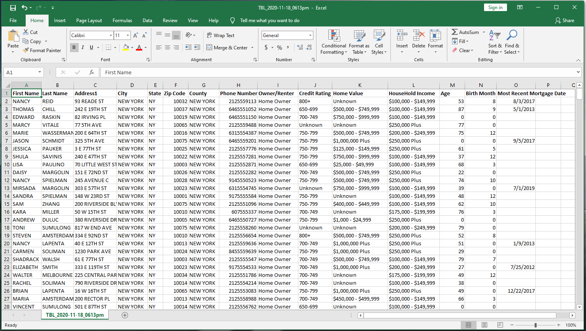Open the Formulas ribbon tab
586x331 pixels.
[122, 21]
